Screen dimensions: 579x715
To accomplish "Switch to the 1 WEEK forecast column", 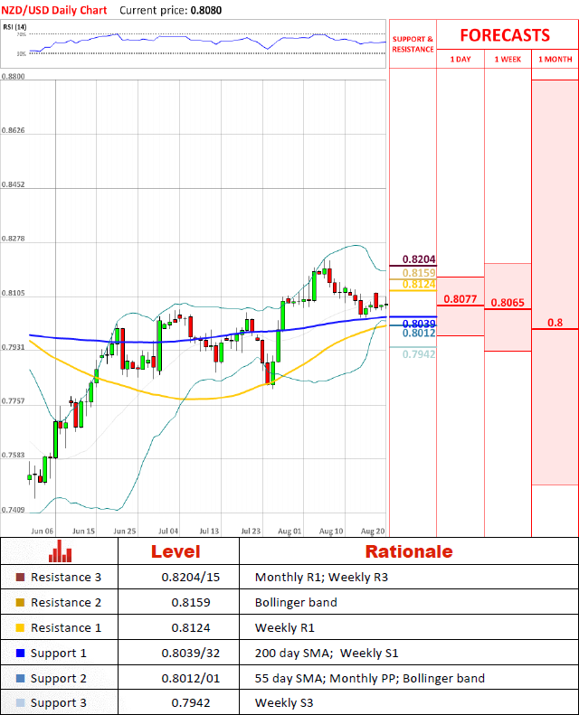I will tap(508, 60).
